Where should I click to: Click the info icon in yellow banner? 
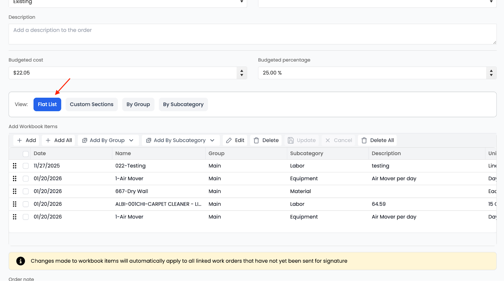click(20, 261)
